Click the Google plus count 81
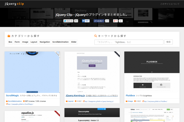This screenshot has width=184, height=122. click(x=121, y=21)
